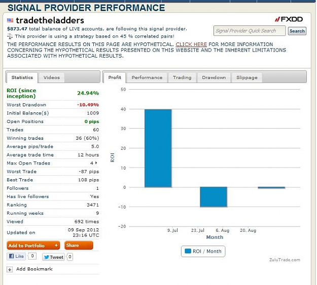
Task: Open the Drawdown tab
Action: (214, 77)
